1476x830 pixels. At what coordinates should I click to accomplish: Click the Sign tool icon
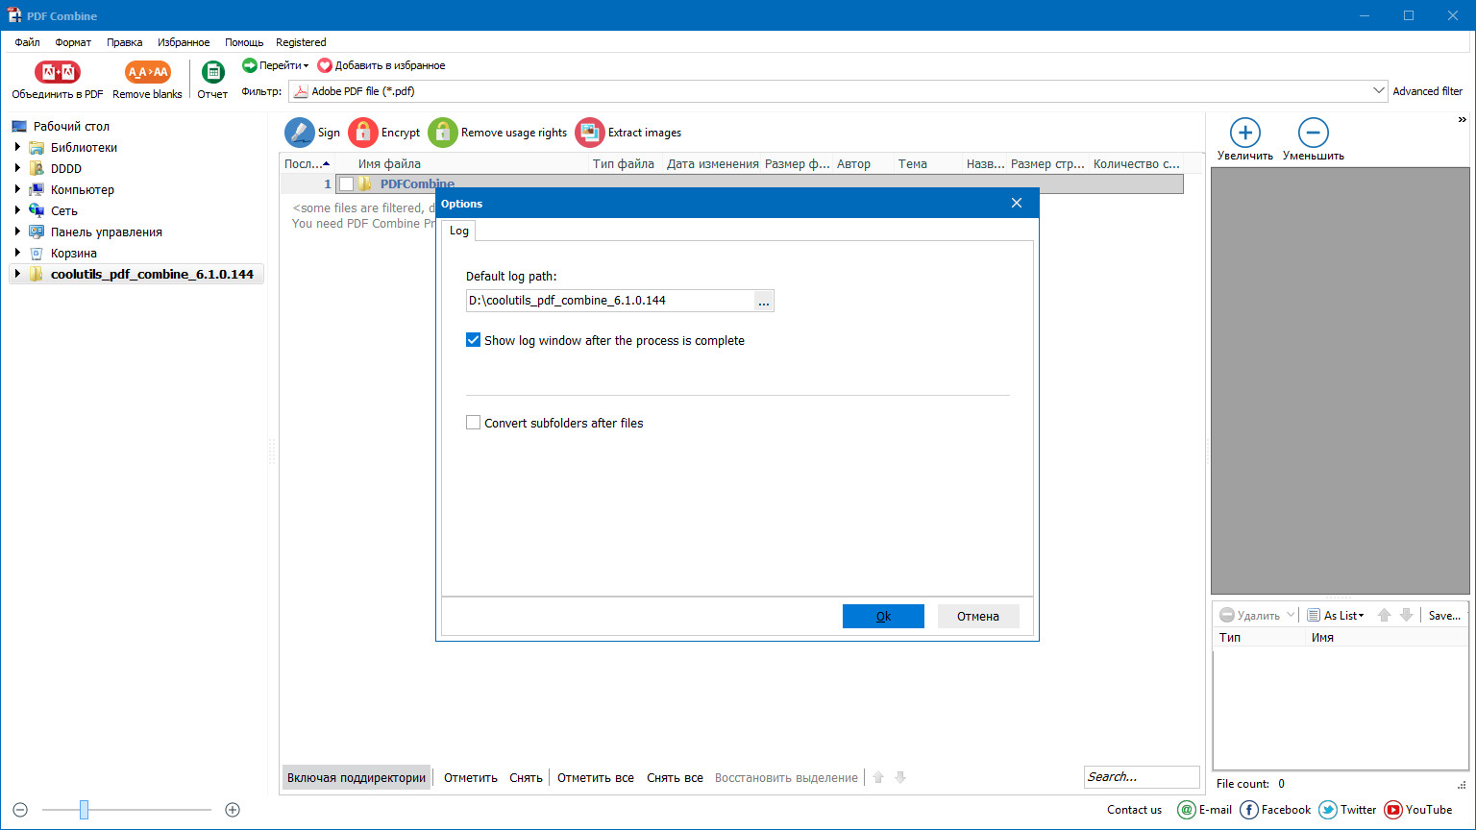pyautogui.click(x=300, y=133)
